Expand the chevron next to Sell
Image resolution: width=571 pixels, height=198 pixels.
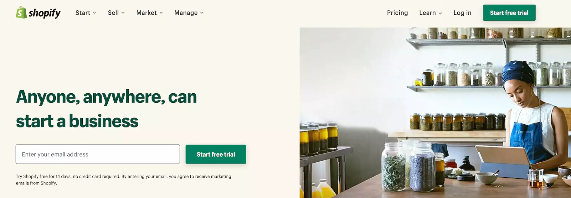point(123,13)
